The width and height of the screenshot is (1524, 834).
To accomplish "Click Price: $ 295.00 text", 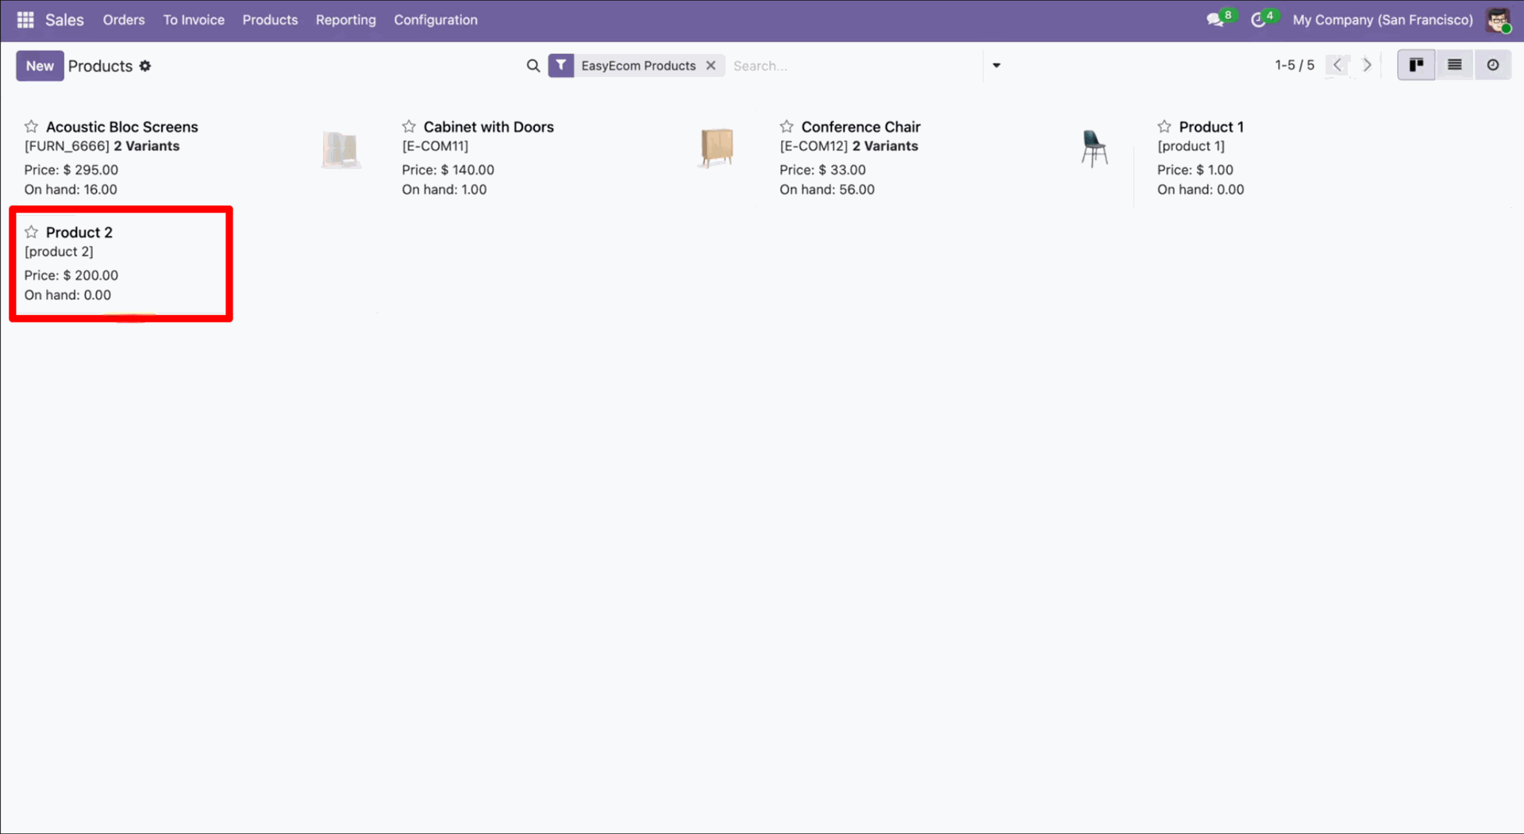I will [71, 170].
